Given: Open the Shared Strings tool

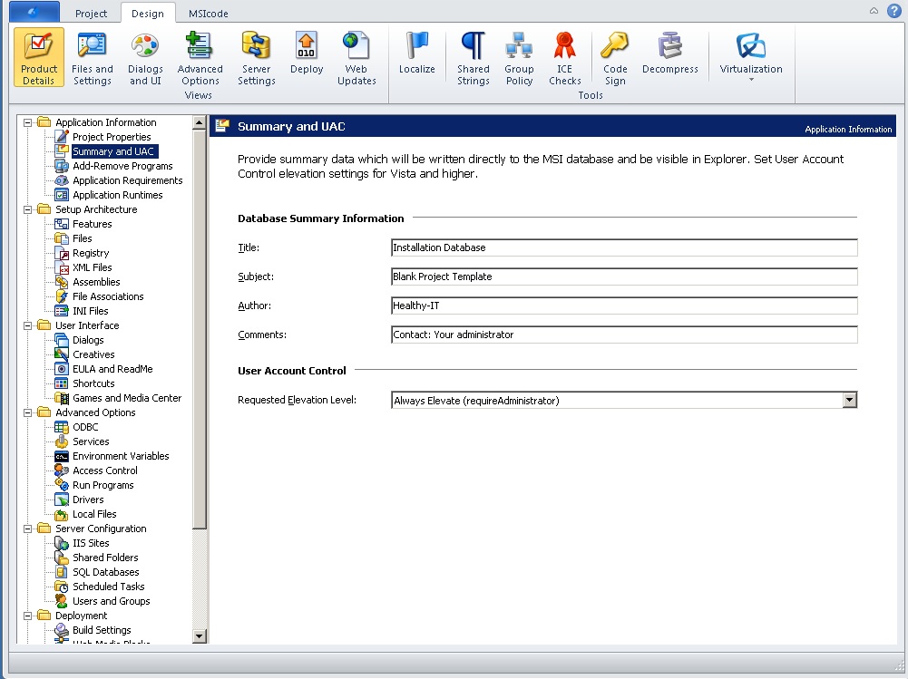Looking at the screenshot, I should (x=474, y=57).
